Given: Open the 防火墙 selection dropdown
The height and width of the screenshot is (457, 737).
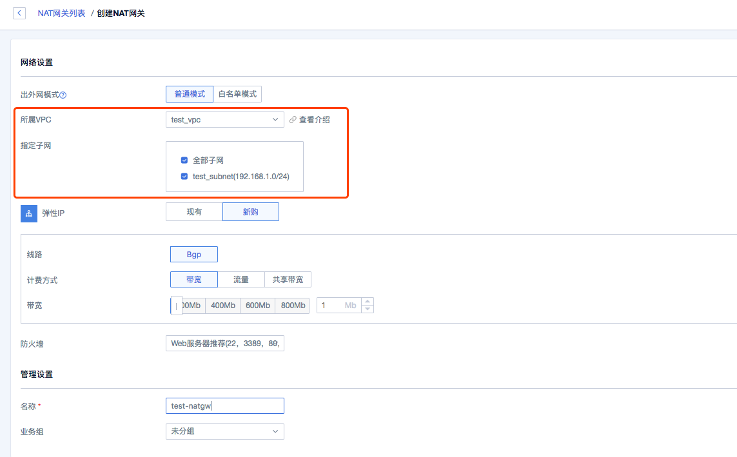Looking at the screenshot, I should pos(224,344).
